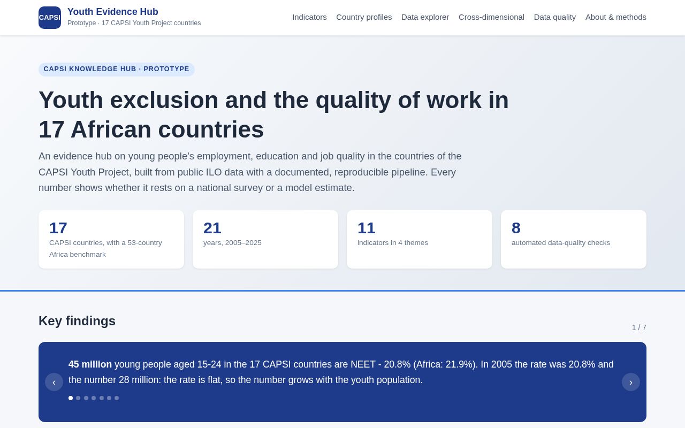Click '8' automated data-quality checks card

pos(574,239)
